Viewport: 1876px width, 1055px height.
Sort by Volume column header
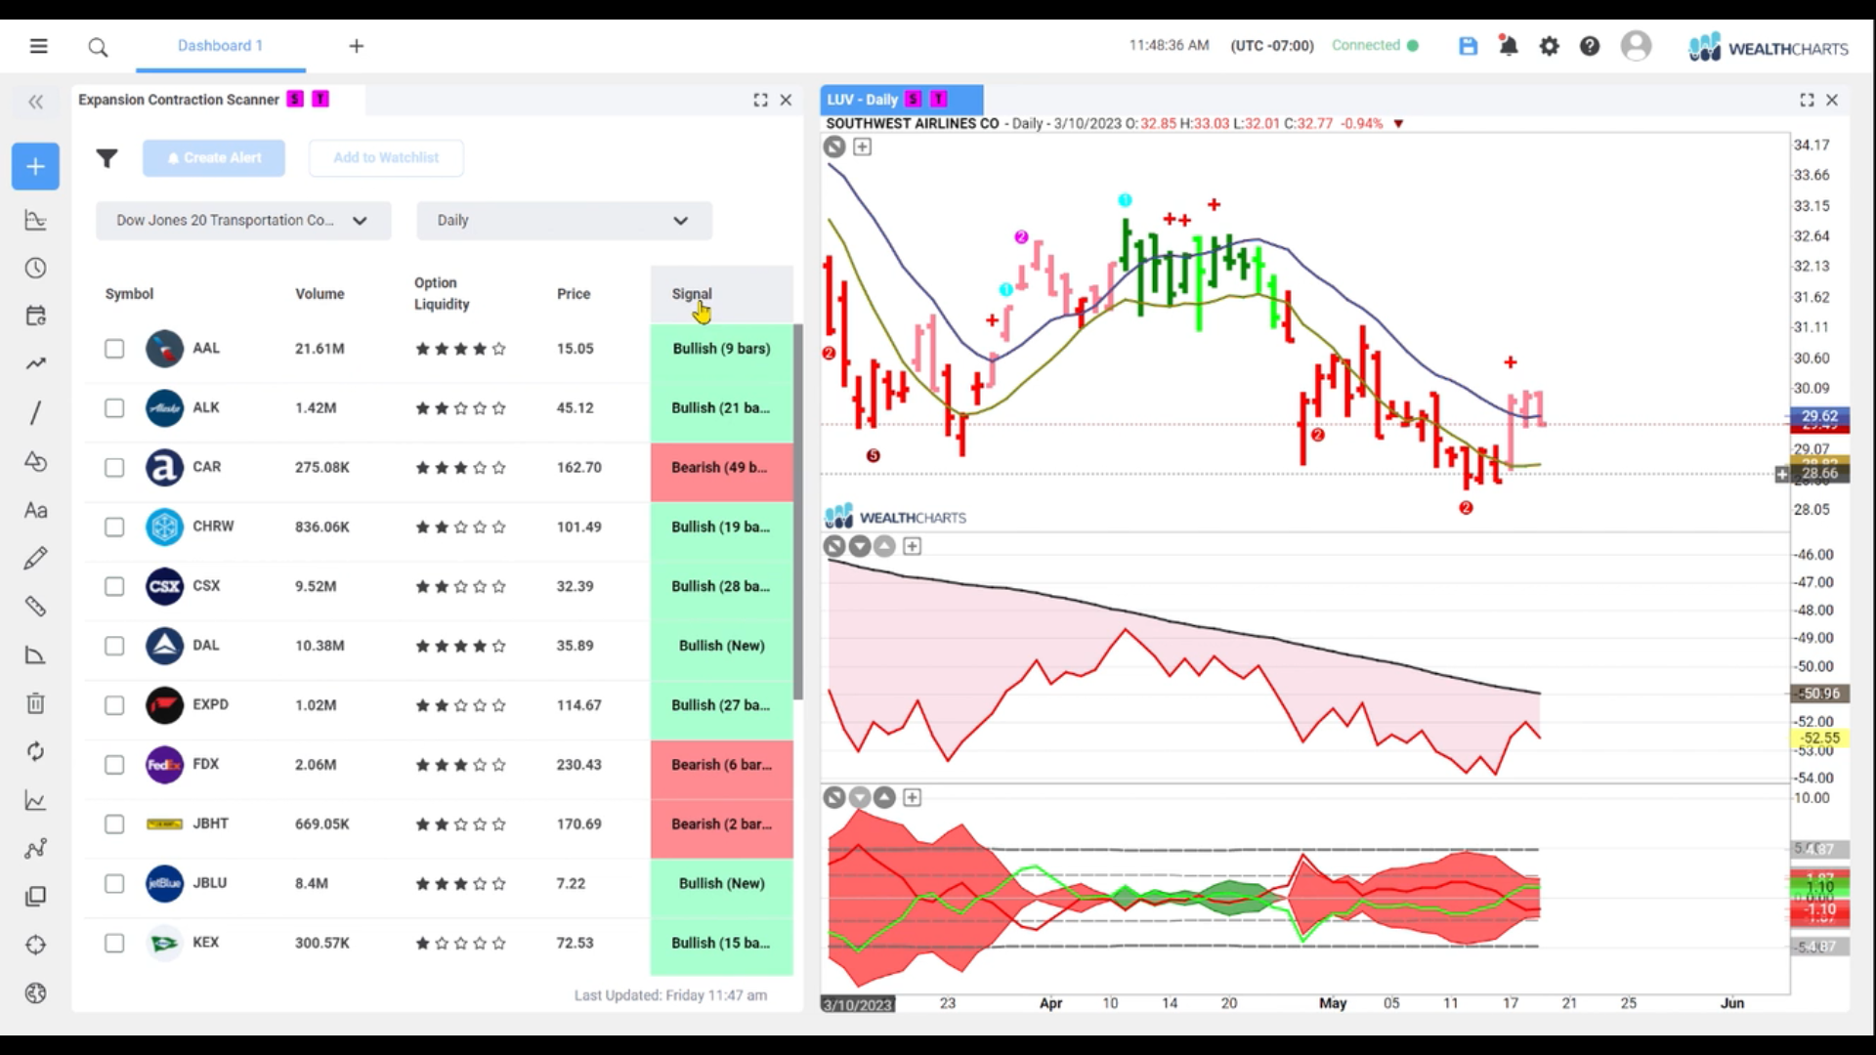pyautogui.click(x=320, y=294)
